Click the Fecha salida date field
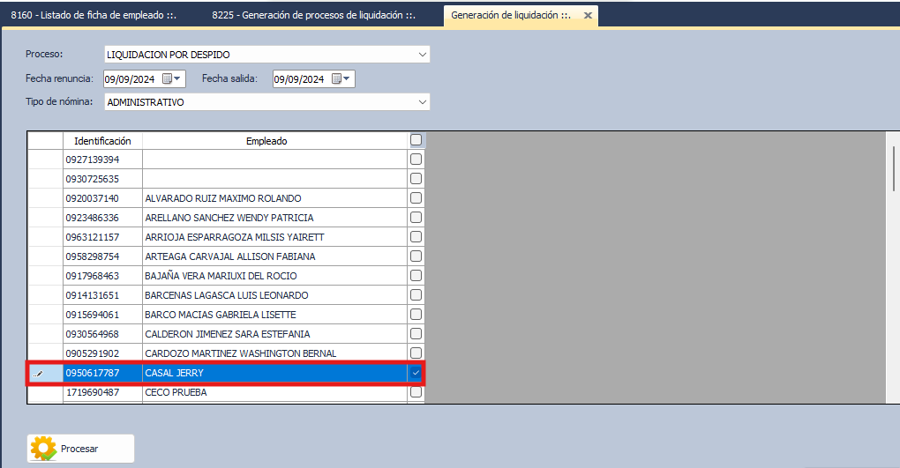Screen dimensions: 900x468 pyautogui.click(x=300, y=79)
